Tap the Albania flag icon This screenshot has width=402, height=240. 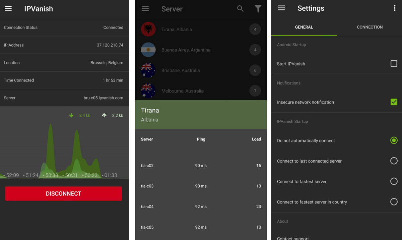[x=148, y=29]
